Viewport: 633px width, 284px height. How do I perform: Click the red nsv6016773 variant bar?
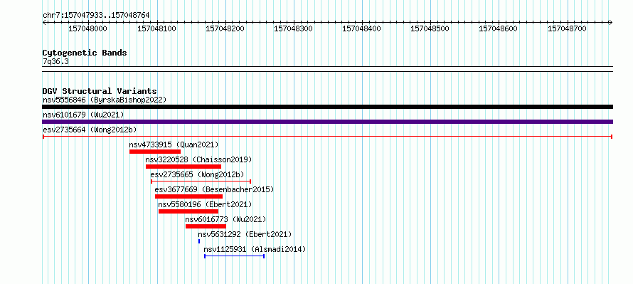(x=206, y=226)
